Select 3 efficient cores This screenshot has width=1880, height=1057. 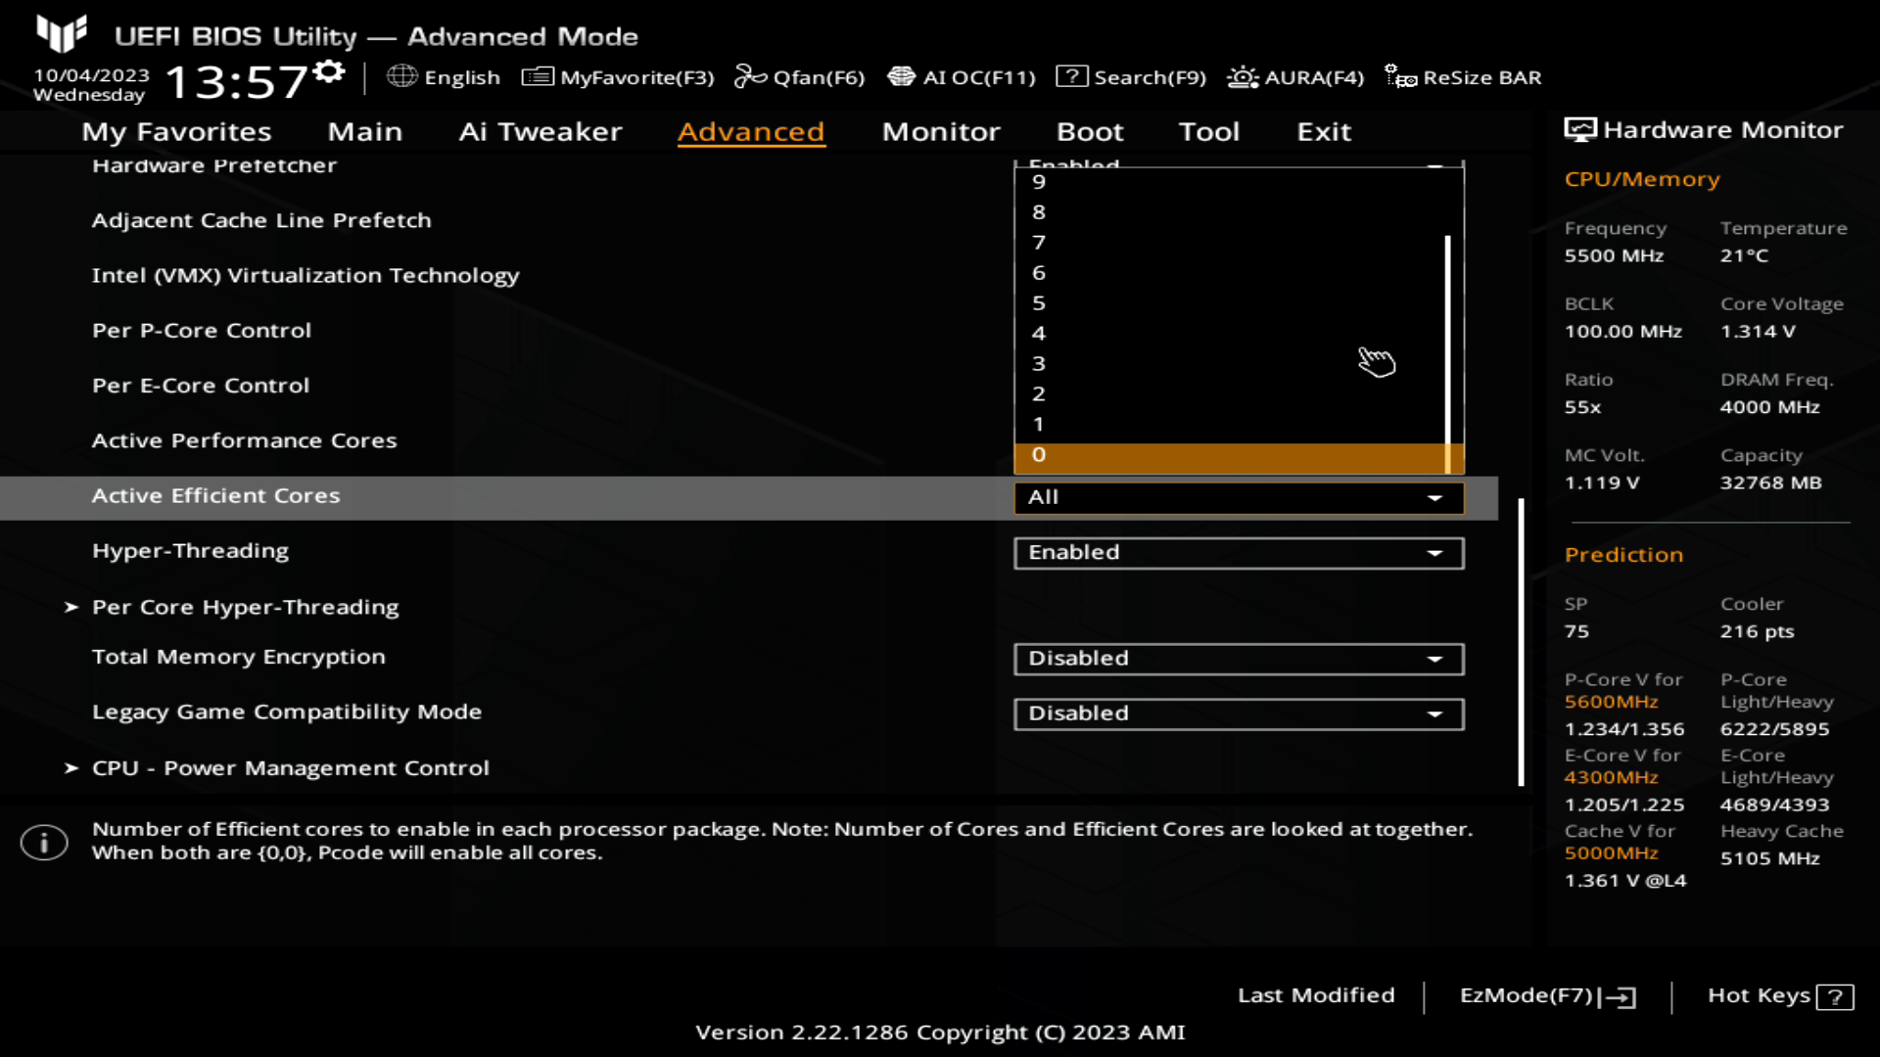click(1230, 363)
